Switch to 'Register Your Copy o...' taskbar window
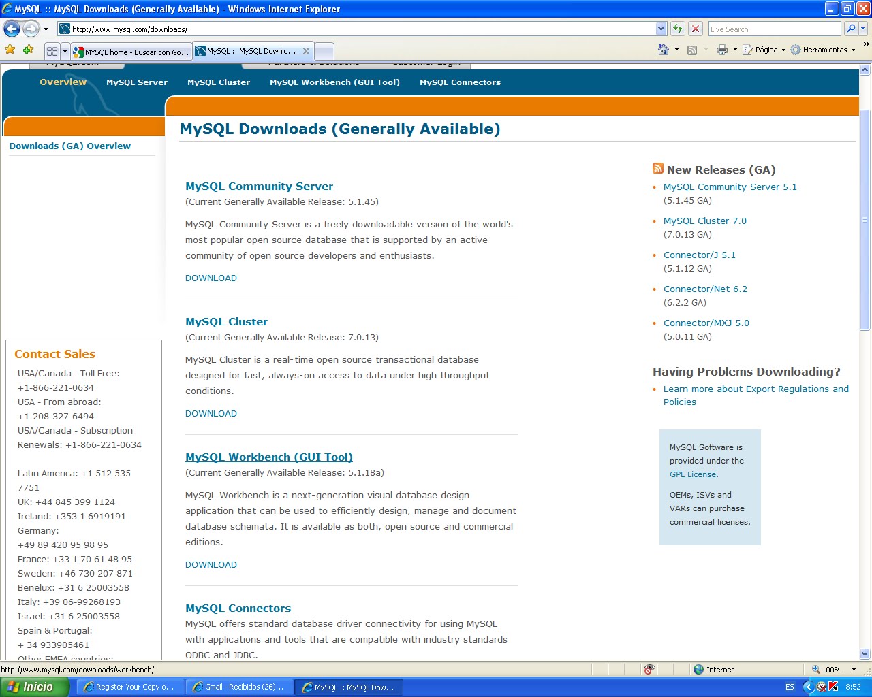Viewport: 872px width, 697px height. [129, 687]
